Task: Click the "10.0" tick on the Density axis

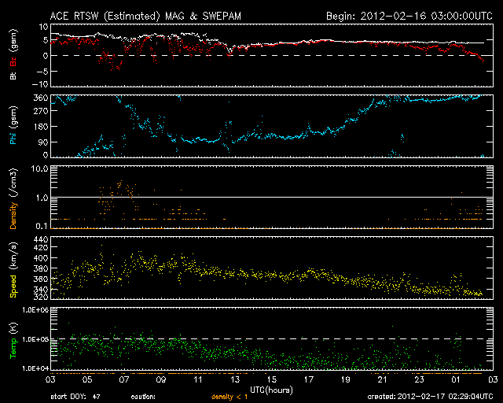Action: 39,168
